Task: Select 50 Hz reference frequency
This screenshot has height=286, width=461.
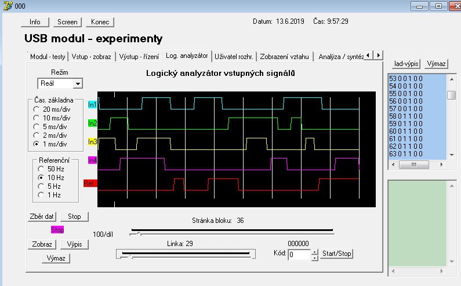Action: pyautogui.click(x=42, y=168)
